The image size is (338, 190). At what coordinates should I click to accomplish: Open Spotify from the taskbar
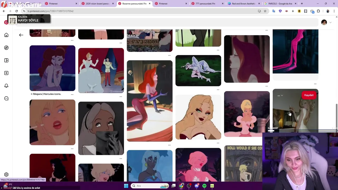coord(204,186)
